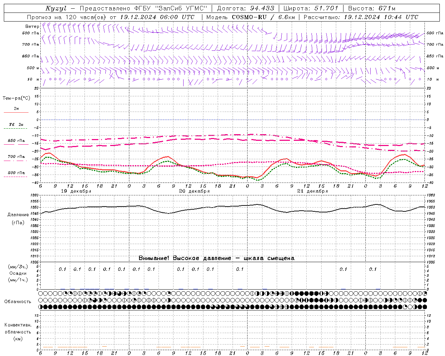The width and height of the screenshot is (445, 356).
Task: Click the '500 м' wind level label on left axis
Action: click(33, 68)
